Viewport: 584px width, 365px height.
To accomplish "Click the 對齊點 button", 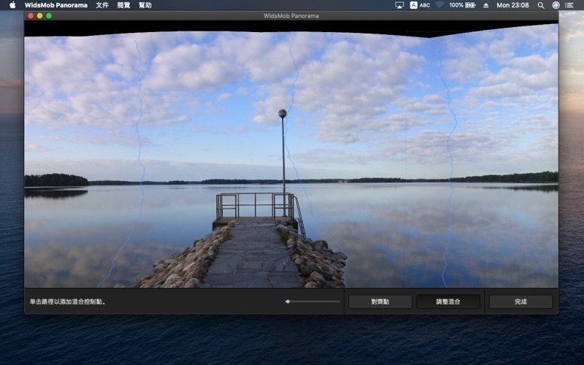I will coord(380,301).
